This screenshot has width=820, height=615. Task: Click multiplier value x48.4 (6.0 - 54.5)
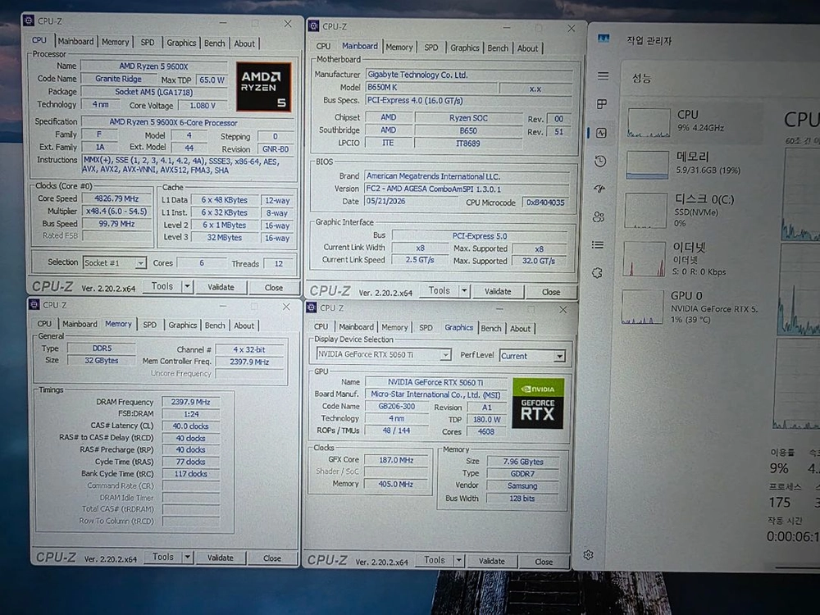(116, 212)
